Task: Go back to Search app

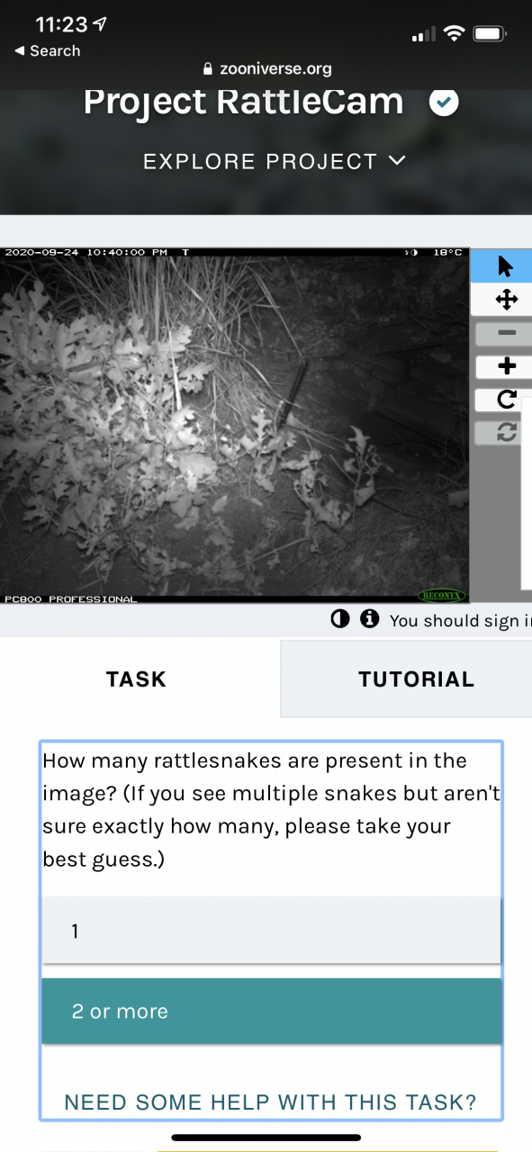Action: pyautogui.click(x=47, y=51)
